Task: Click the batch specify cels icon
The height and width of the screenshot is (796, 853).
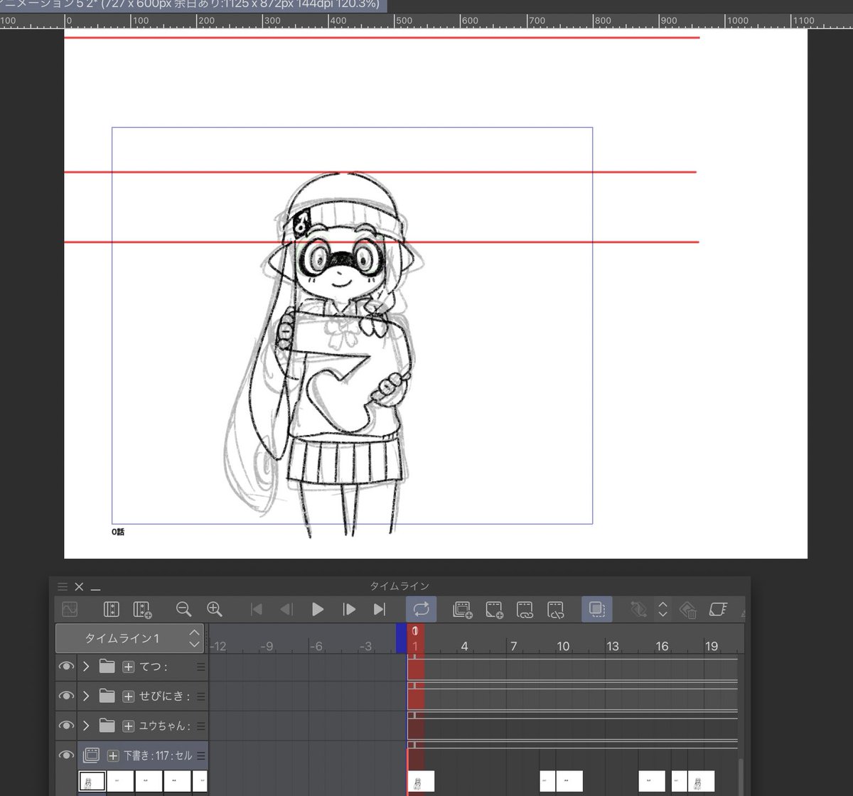Action: (x=556, y=609)
